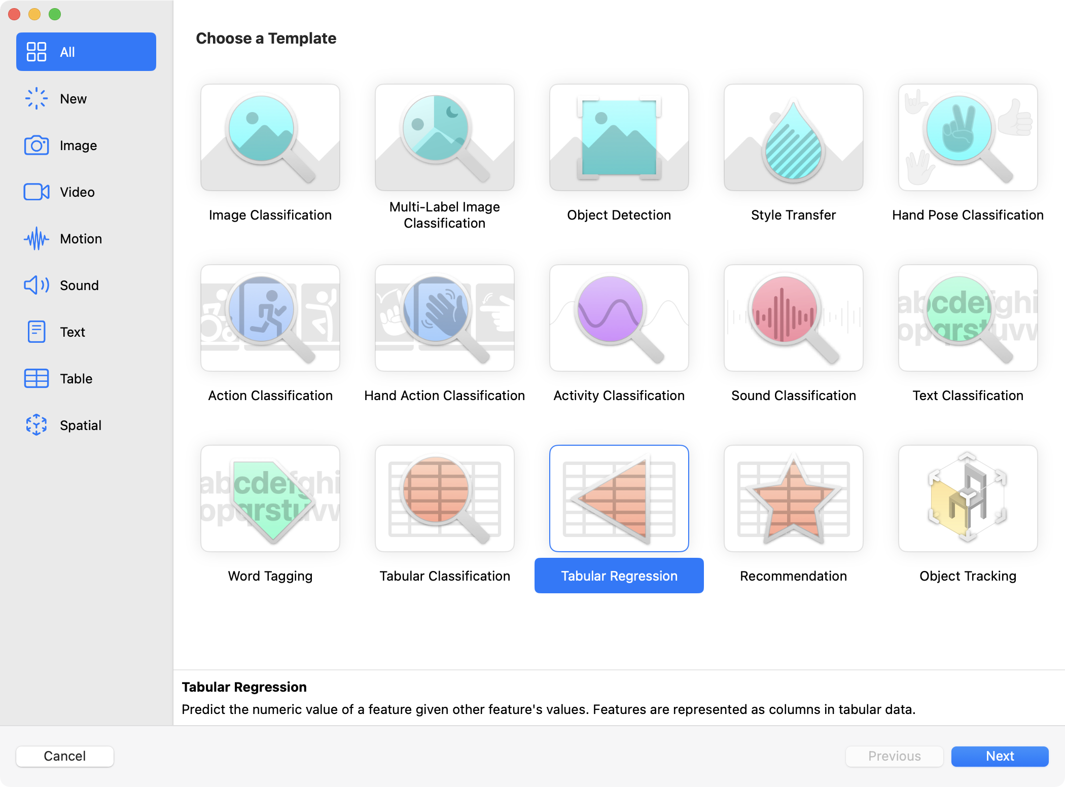The height and width of the screenshot is (787, 1065).
Task: Show recently created New projects
Action: point(73,99)
